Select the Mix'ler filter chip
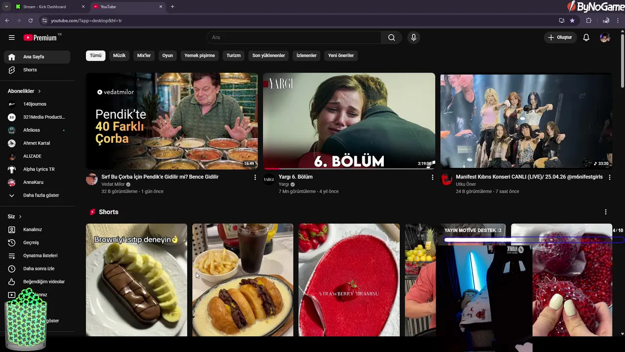This screenshot has height=352, width=625. point(144,56)
